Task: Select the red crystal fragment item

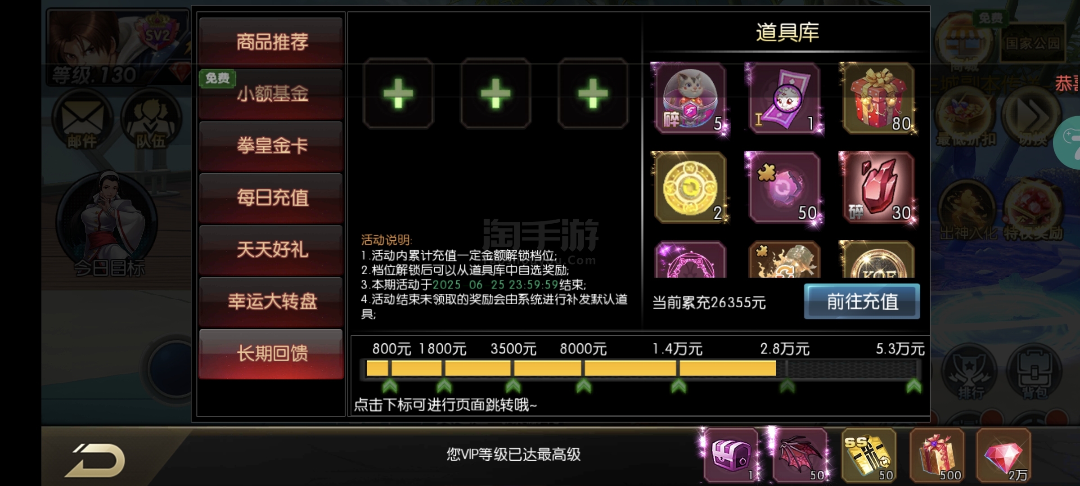Action: (x=878, y=188)
